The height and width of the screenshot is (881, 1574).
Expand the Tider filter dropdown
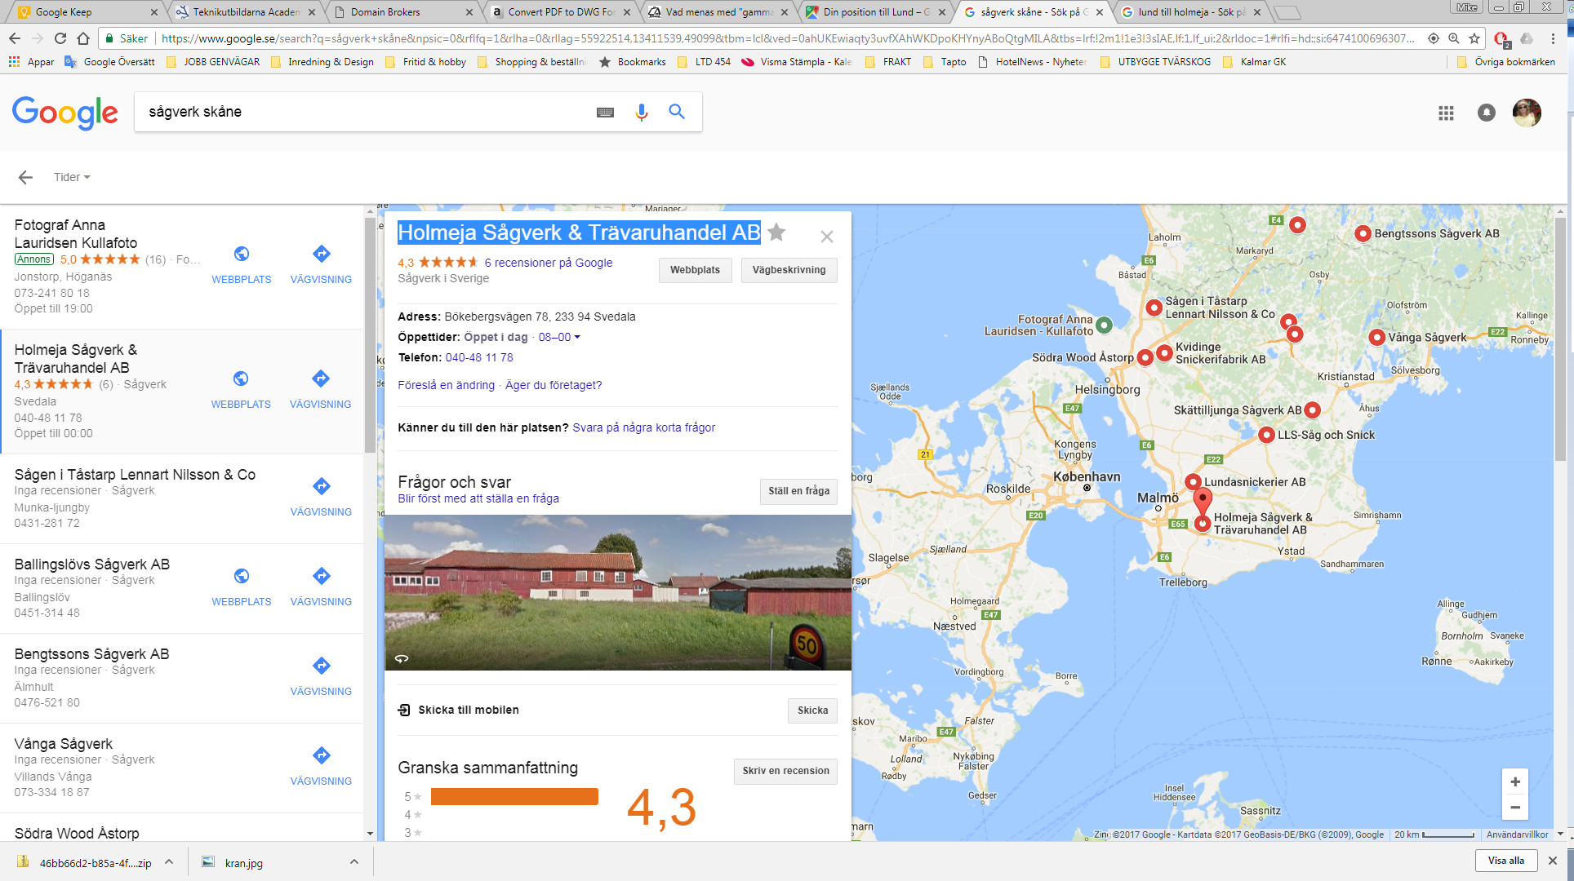click(x=72, y=177)
